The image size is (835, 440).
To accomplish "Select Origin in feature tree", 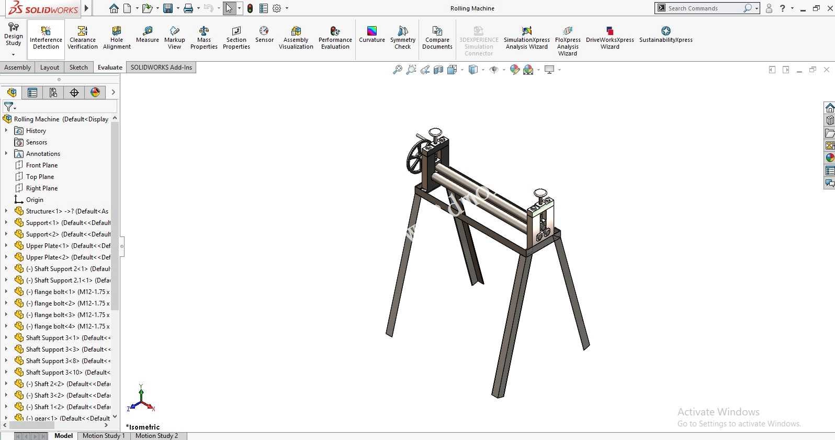I will [x=35, y=200].
